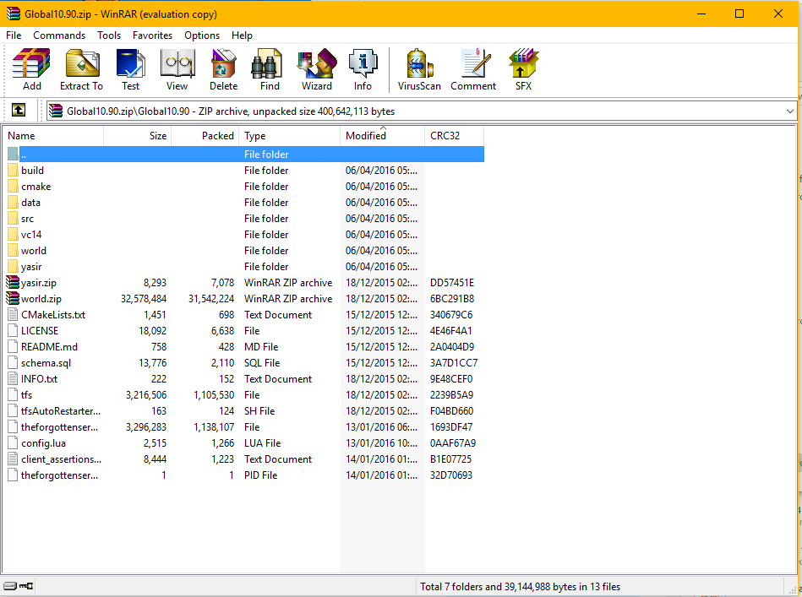Select the yasir folder name
802x597 pixels.
(x=31, y=267)
